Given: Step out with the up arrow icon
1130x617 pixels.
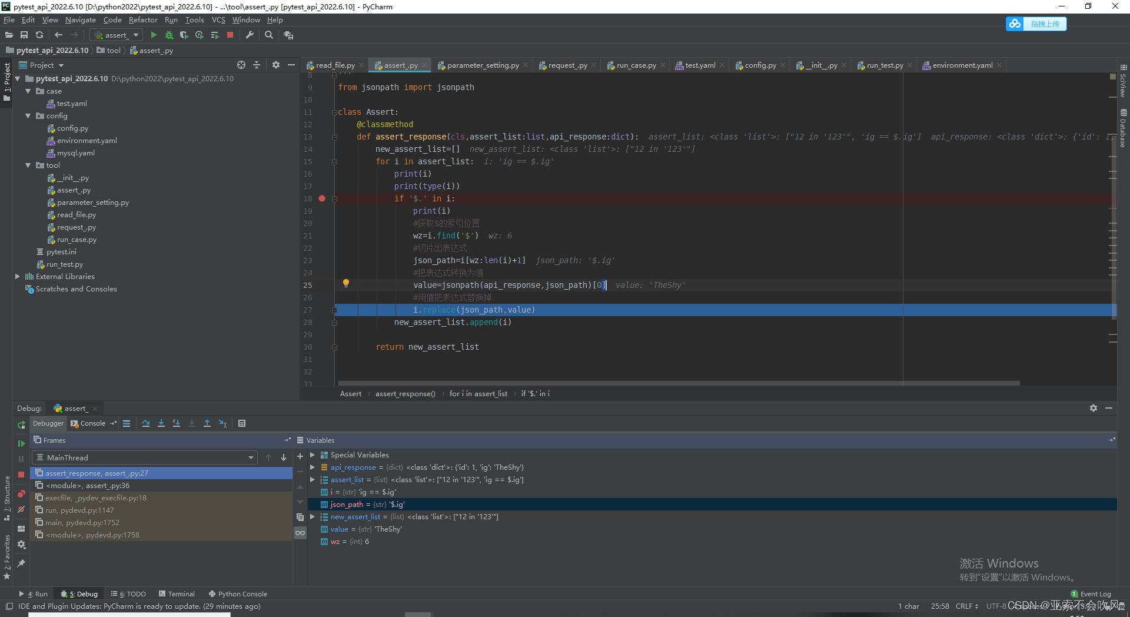Looking at the screenshot, I should coord(207,423).
